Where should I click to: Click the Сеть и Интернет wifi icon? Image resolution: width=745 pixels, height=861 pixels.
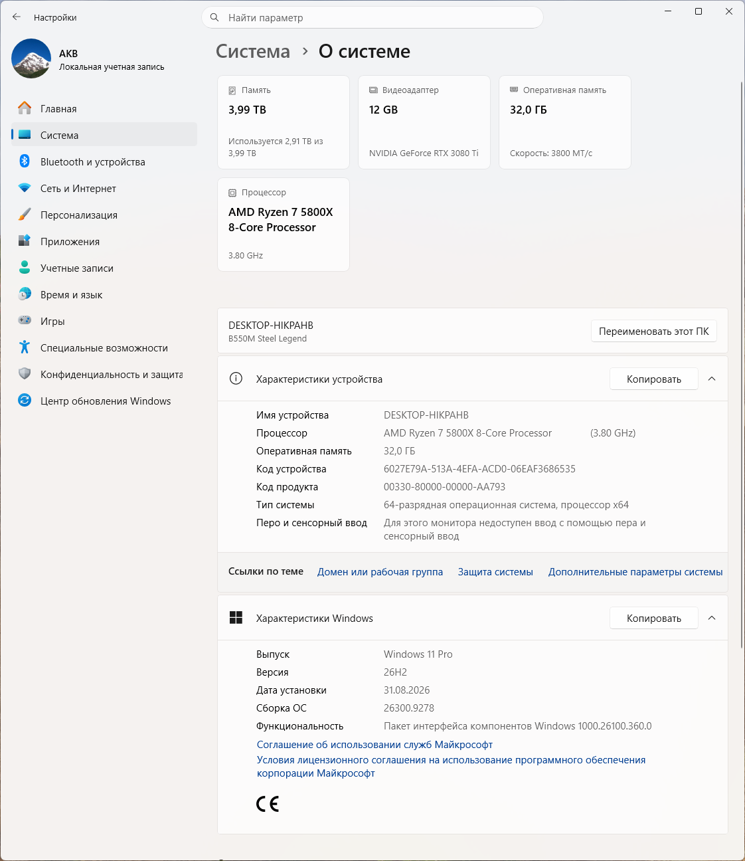25,188
